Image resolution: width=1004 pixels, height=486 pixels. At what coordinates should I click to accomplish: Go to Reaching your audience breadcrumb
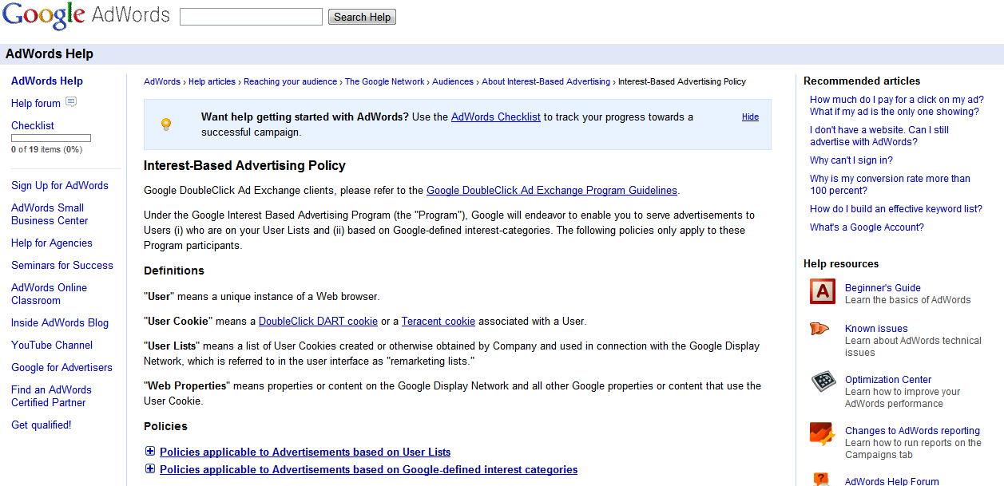click(290, 81)
